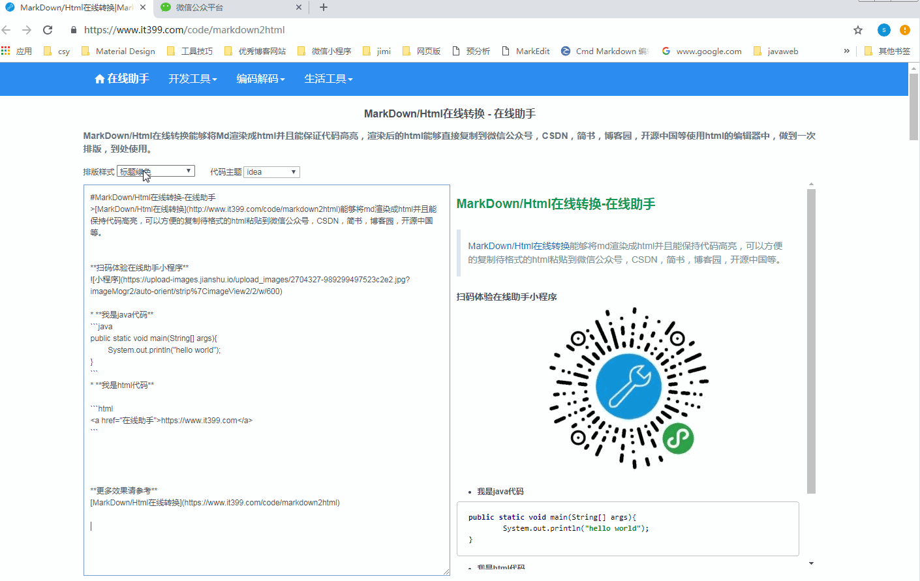
Task: Click the 代码主题 label
Action: (x=226, y=172)
